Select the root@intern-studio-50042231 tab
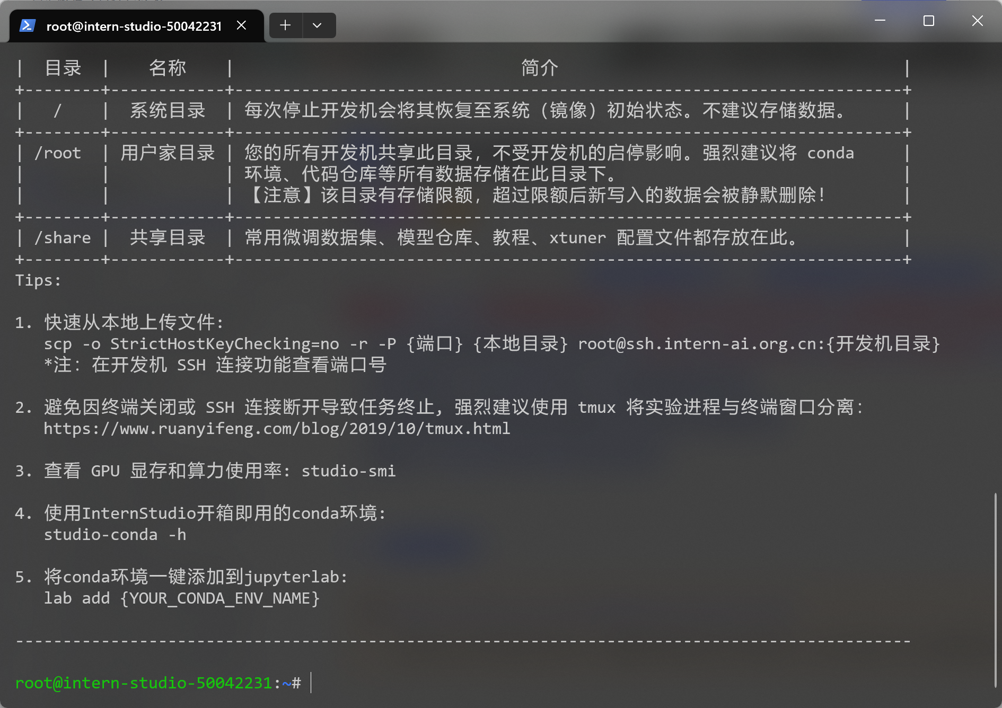Image resolution: width=1002 pixels, height=708 pixels. coord(136,25)
